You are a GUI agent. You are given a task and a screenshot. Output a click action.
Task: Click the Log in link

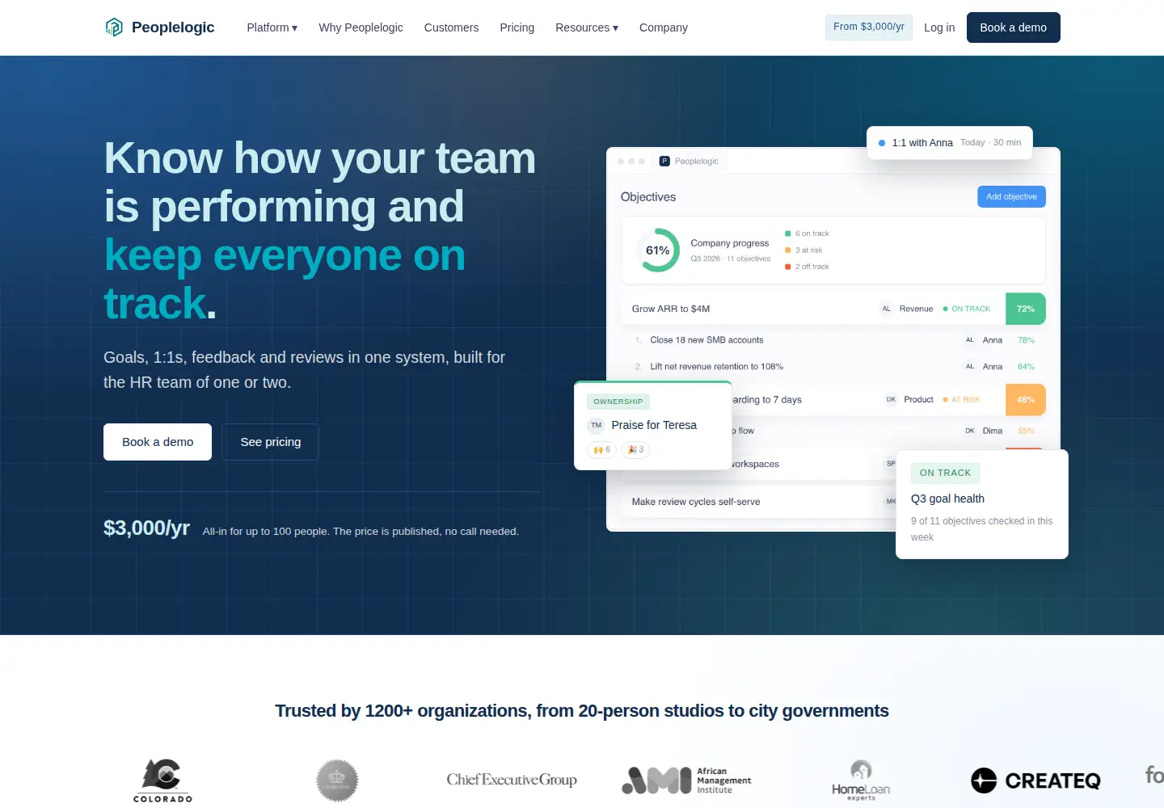939,27
